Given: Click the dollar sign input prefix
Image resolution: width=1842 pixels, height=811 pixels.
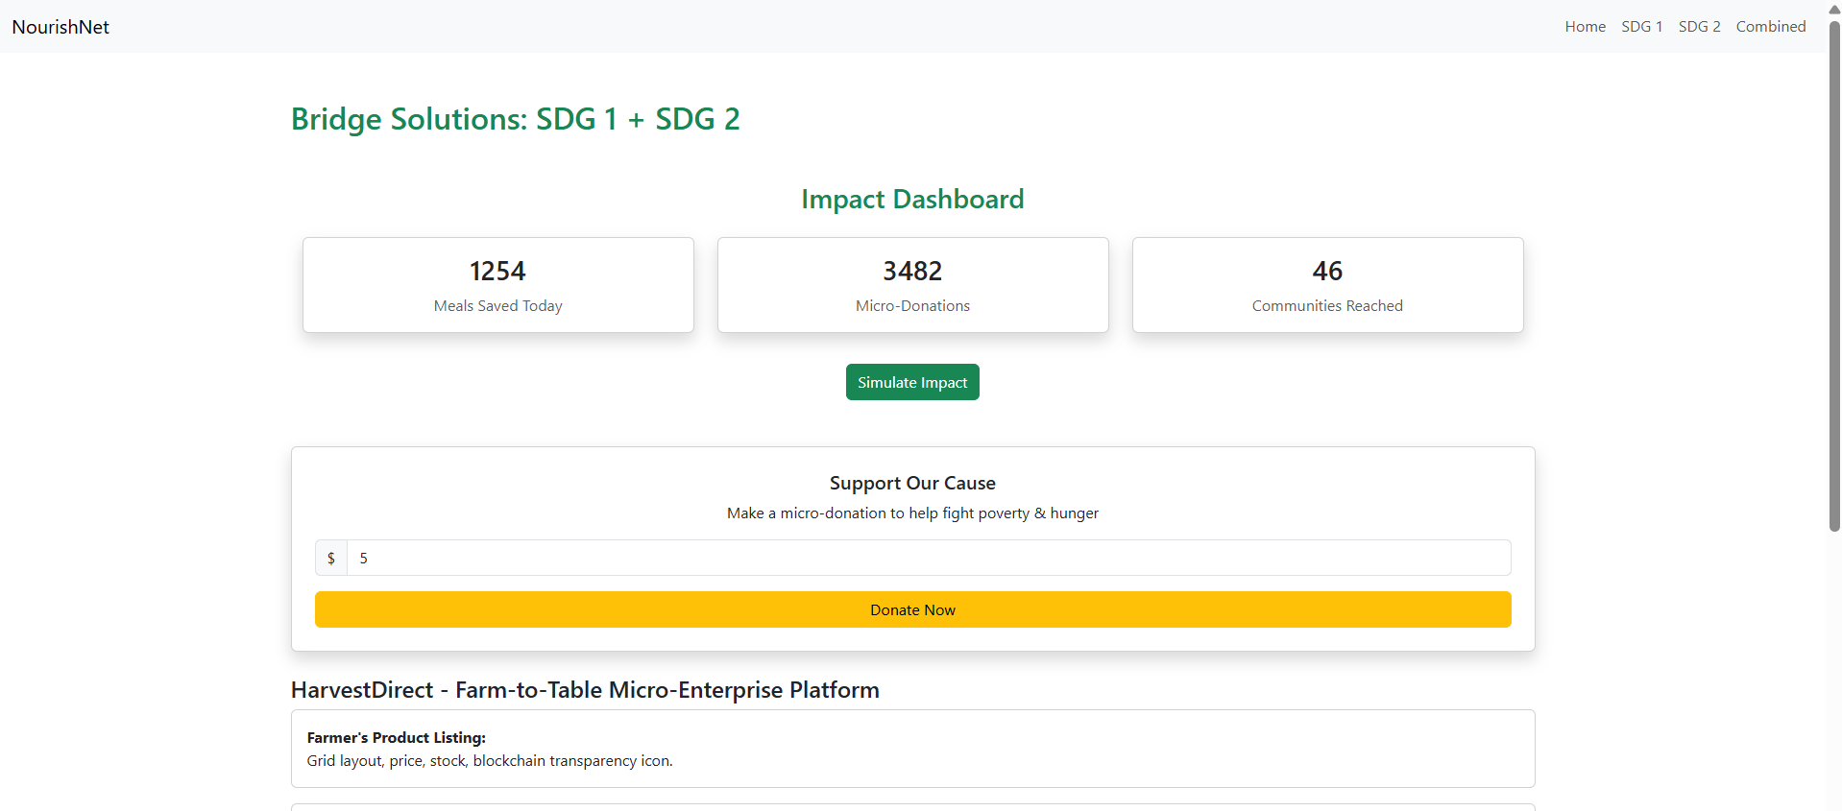Looking at the screenshot, I should [331, 558].
